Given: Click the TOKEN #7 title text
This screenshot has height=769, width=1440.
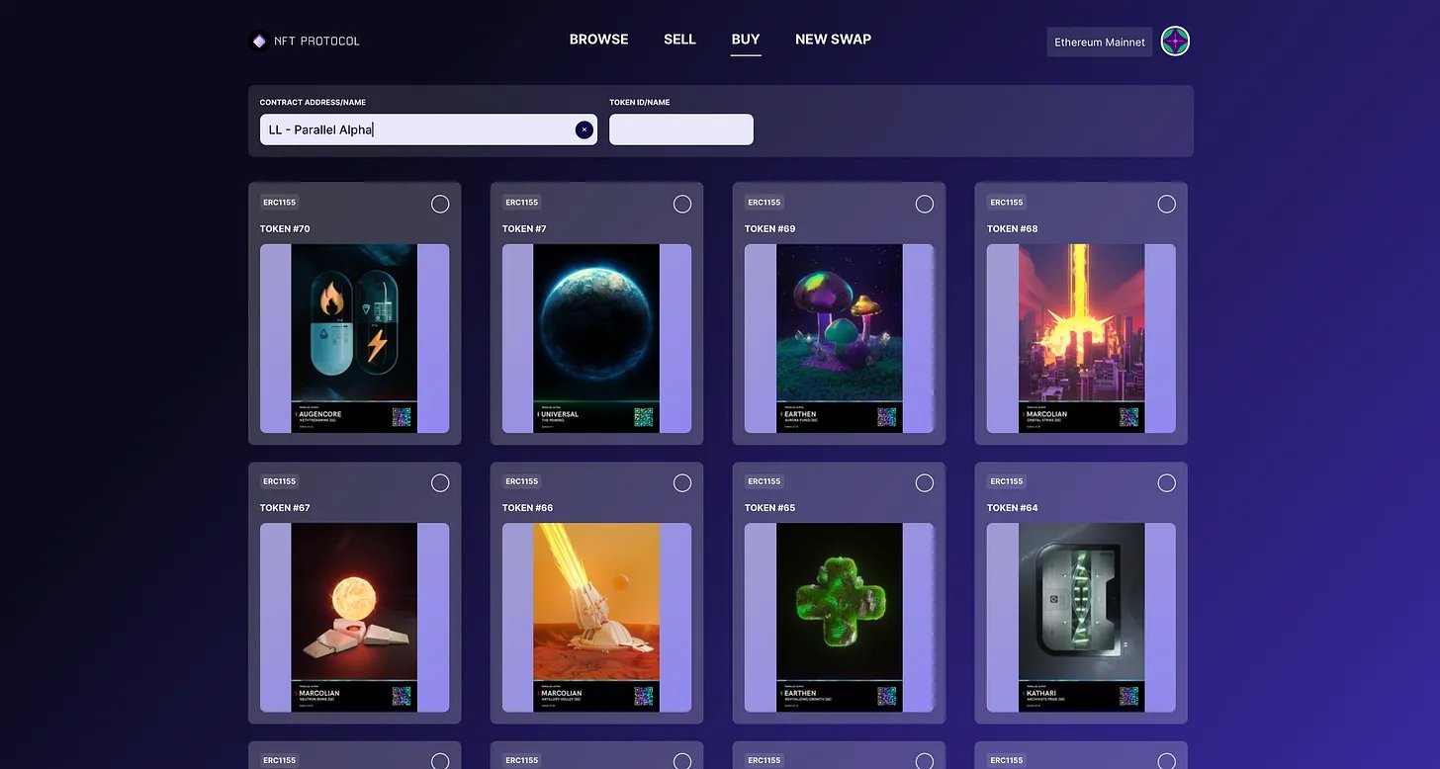Looking at the screenshot, I should pyautogui.click(x=524, y=229).
